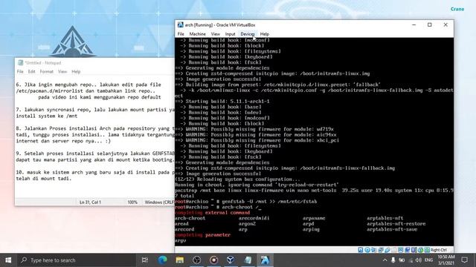Open the network tray icon

pyautogui.click(x=411, y=260)
